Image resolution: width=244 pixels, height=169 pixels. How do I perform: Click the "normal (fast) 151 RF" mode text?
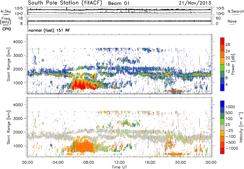(49, 30)
